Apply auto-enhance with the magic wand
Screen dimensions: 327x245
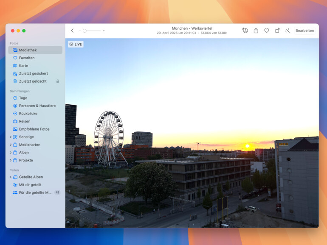[x=288, y=31]
